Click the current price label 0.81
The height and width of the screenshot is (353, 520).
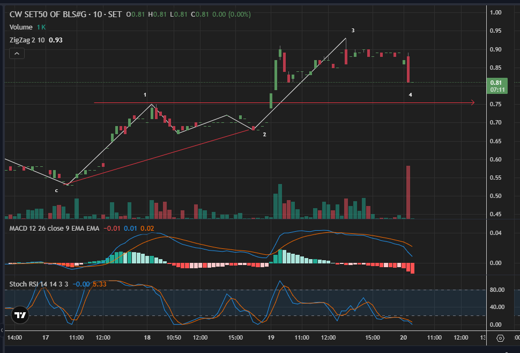click(497, 86)
